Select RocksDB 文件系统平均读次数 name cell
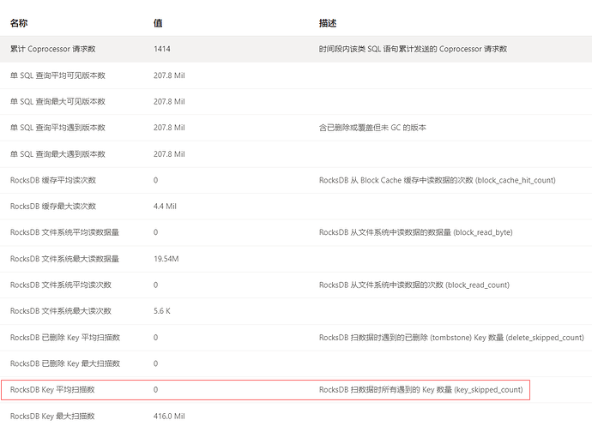 click(61, 285)
